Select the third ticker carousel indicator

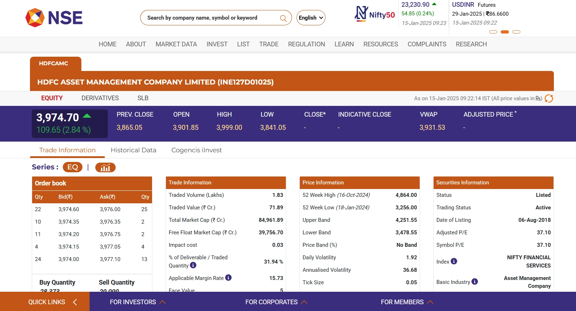(x=516, y=32)
